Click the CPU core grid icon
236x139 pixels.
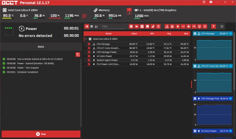tap(84, 16)
